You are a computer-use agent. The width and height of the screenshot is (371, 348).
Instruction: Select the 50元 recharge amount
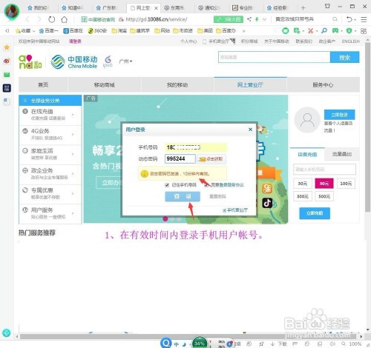click(x=324, y=184)
